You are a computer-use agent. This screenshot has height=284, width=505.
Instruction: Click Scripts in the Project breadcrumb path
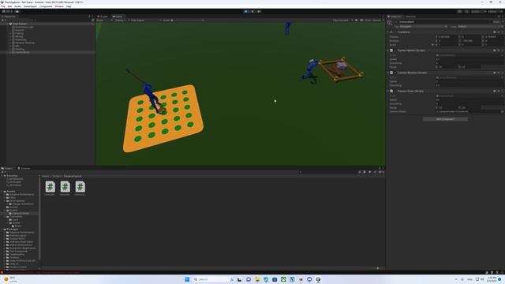pyautogui.click(x=57, y=176)
